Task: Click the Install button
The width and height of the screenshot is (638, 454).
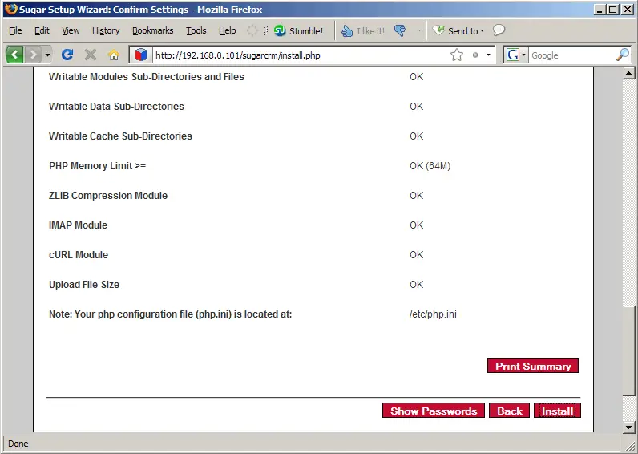Action: (557, 411)
